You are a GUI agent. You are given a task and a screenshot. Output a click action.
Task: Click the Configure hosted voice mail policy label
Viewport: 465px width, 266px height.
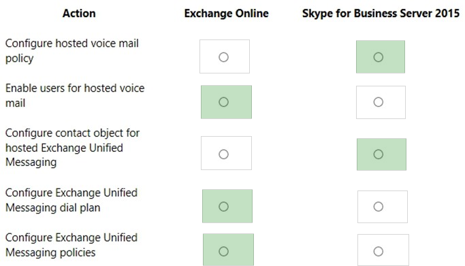click(71, 50)
